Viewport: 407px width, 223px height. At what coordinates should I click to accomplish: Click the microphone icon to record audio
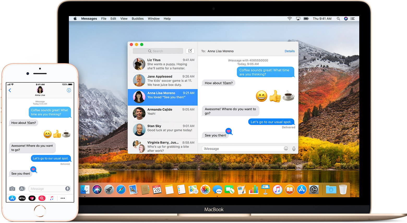coord(294,148)
